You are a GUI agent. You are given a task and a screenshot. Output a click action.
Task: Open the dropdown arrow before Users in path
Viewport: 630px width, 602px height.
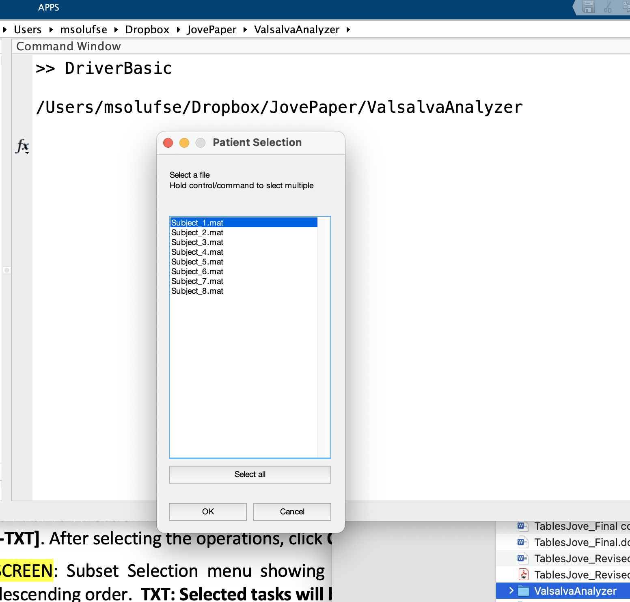[5, 30]
